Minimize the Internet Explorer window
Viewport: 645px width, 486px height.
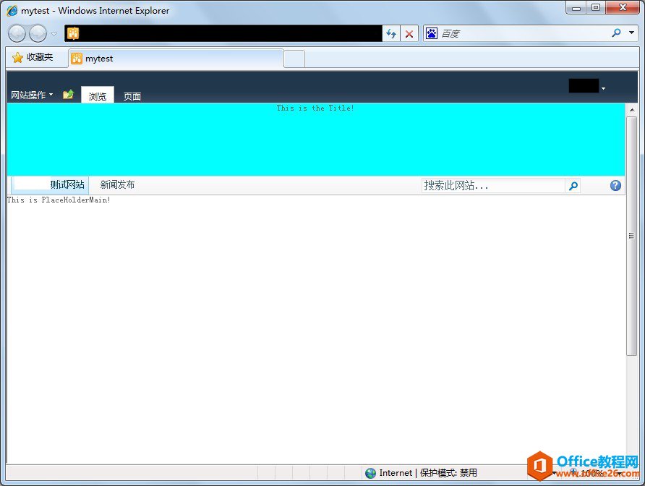coord(576,8)
